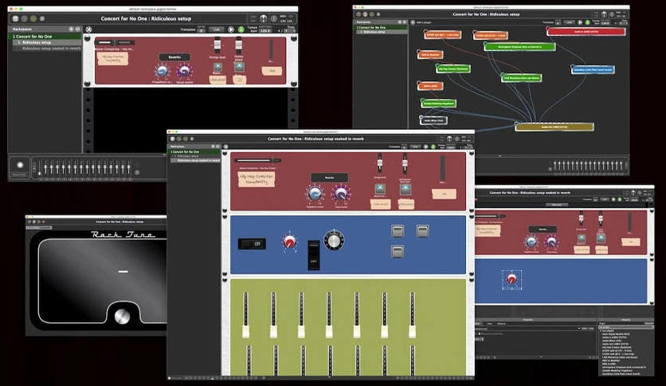Select the blue reverb plugin block in wiring view
This screenshot has width=666, height=386.
(593, 69)
